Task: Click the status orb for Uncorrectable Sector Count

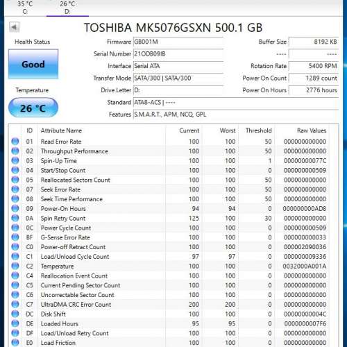Action: click(x=15, y=295)
